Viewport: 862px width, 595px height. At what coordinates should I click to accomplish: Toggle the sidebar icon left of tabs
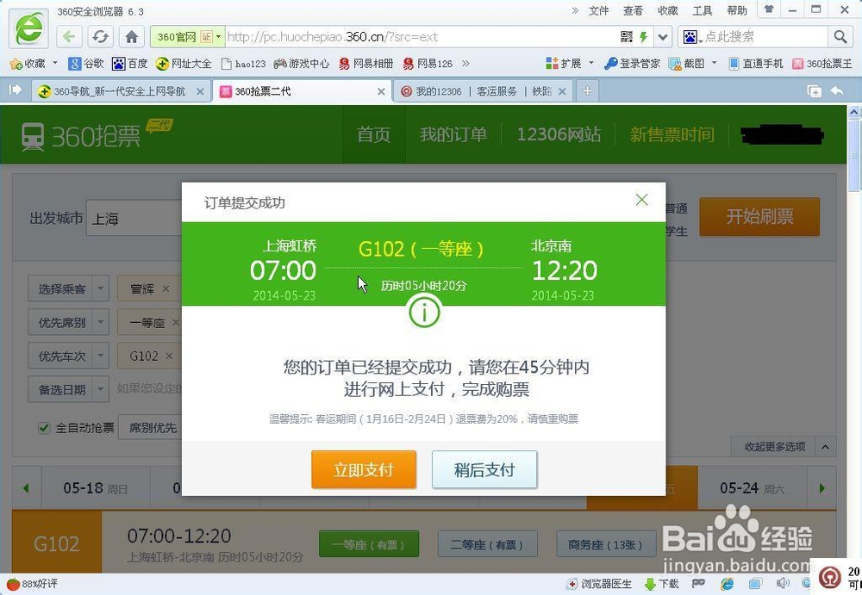15,90
